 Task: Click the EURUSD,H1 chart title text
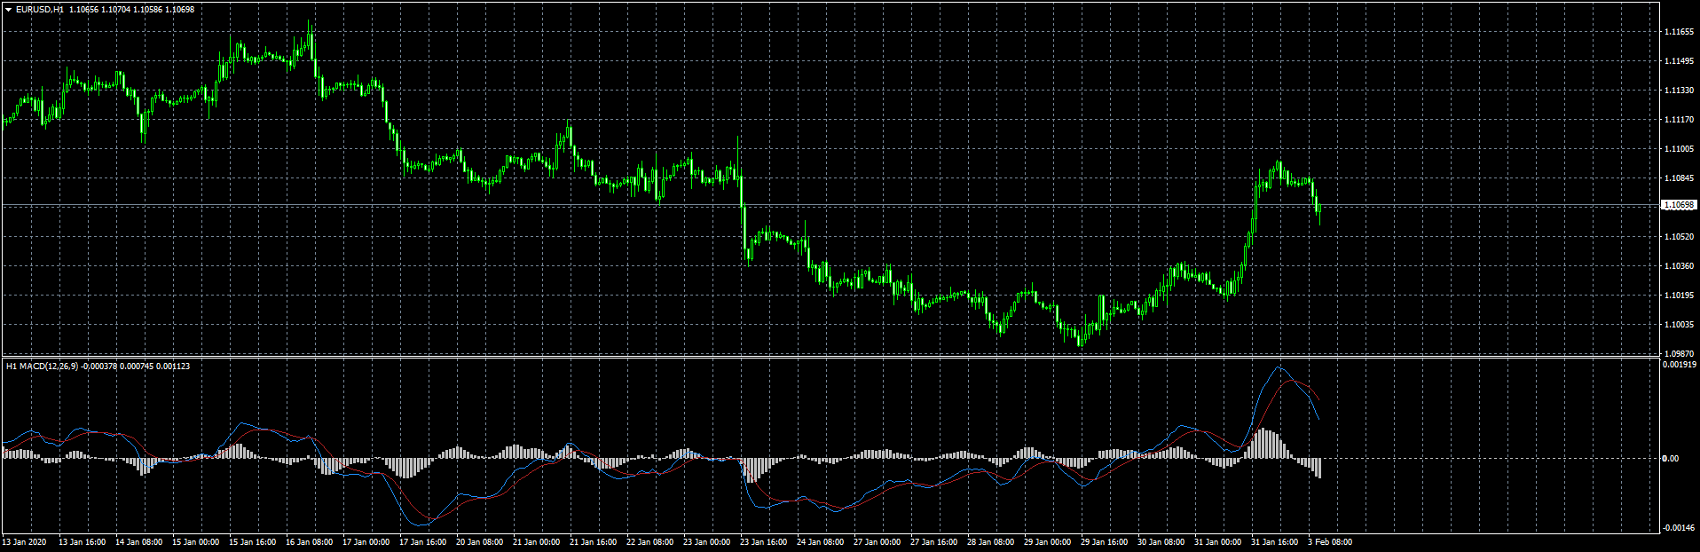click(x=40, y=10)
